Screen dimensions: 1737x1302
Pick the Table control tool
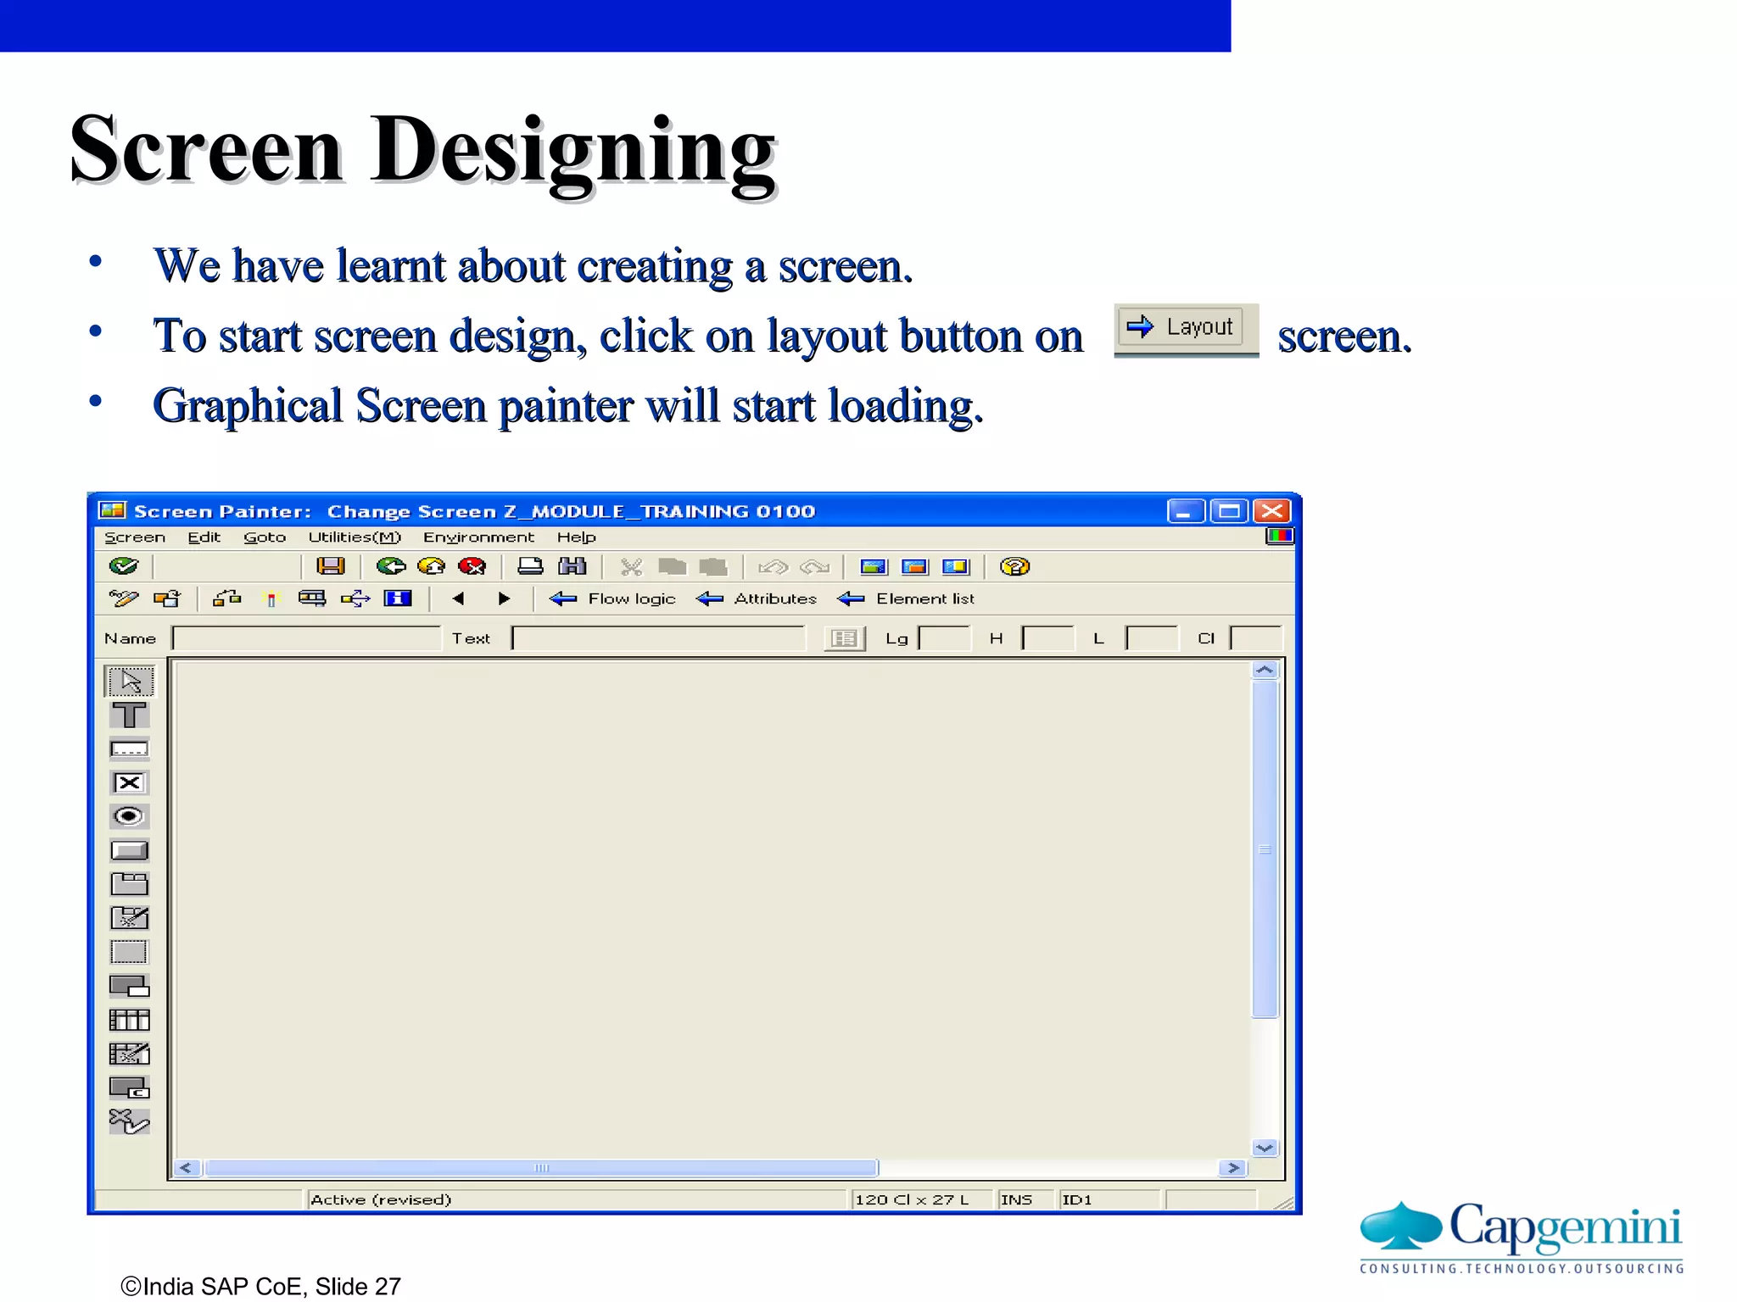click(x=129, y=1020)
